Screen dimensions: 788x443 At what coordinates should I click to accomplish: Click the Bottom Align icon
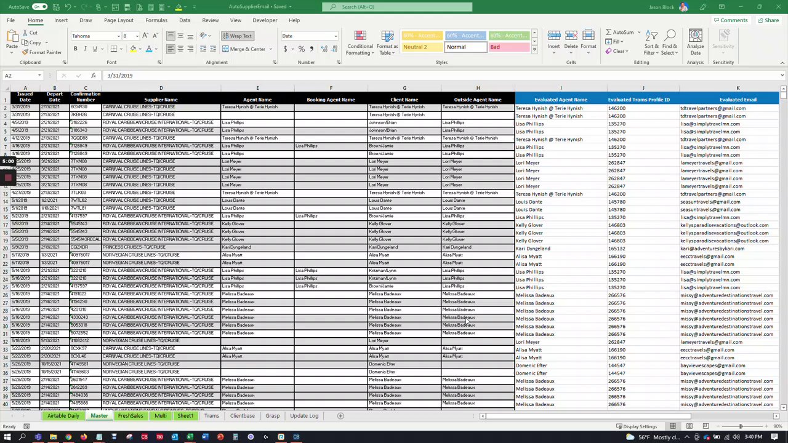click(190, 36)
